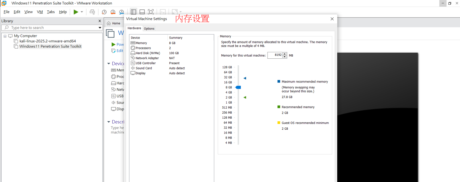Viewport: 460px width, 182px height.
Task: Switch to the Home tab
Action: pos(114,23)
